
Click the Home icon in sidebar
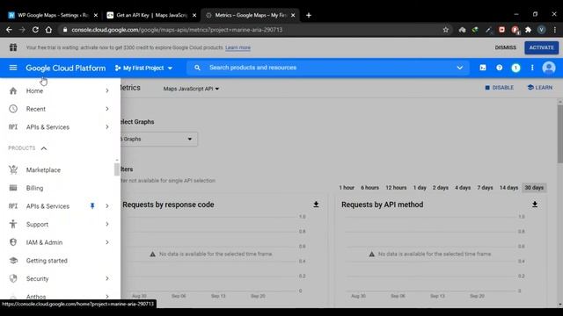pos(13,90)
